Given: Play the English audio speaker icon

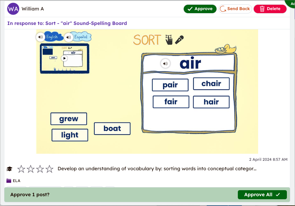Looking at the screenshot, I should pyautogui.click(x=40, y=37).
